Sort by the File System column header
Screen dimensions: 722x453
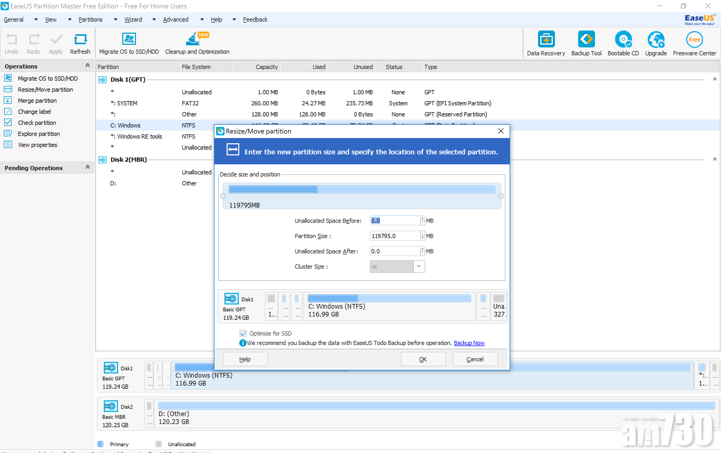(x=206, y=67)
